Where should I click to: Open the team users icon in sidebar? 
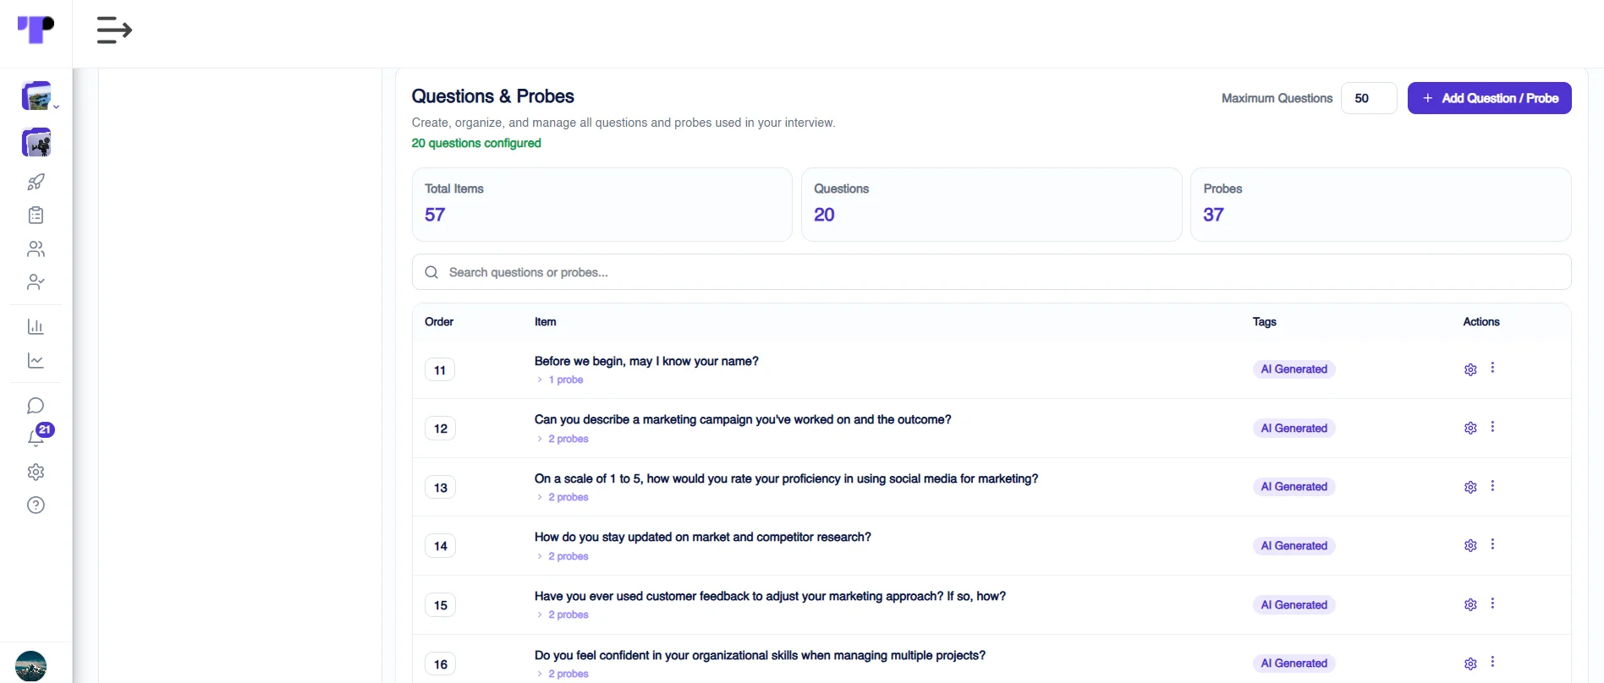coord(36,249)
